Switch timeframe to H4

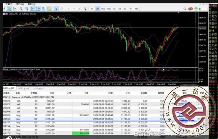point(120,9)
